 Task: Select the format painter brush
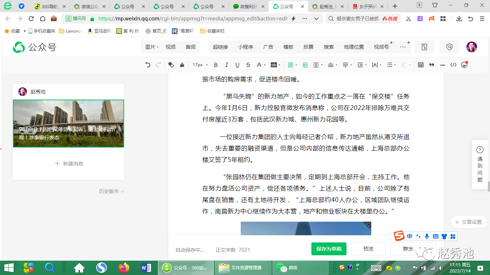182,65
